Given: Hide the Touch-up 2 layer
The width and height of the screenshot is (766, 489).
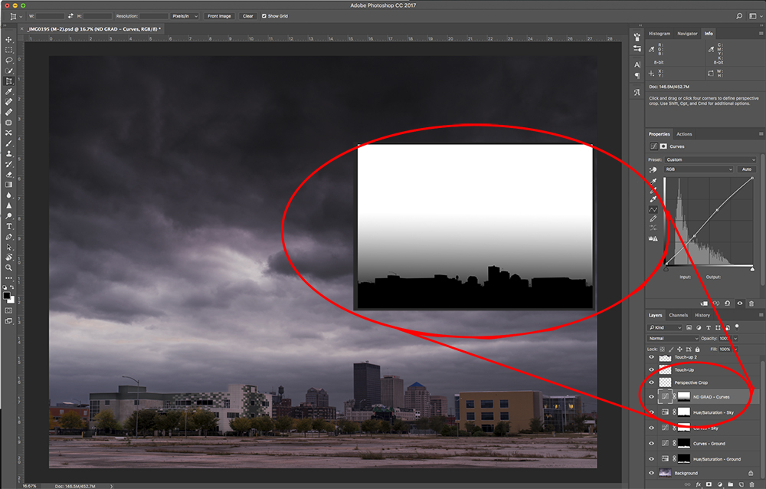Looking at the screenshot, I should coord(651,357).
